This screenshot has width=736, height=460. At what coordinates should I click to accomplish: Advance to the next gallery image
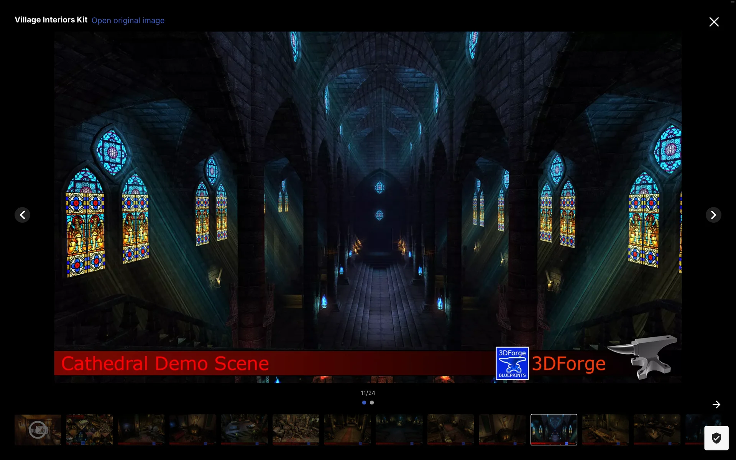point(713,215)
